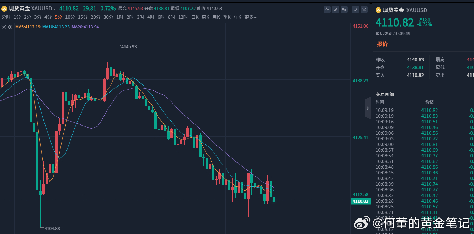Click the 最高 4145.93 value in chart header
The width and height of the screenshot is (474, 234).
(x=135, y=8)
